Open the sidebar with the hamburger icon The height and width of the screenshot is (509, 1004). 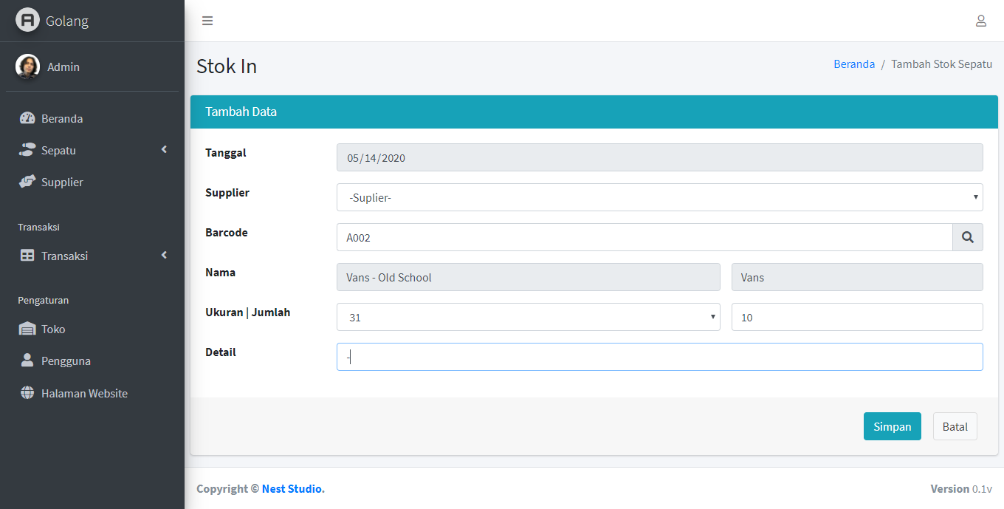pyautogui.click(x=207, y=21)
